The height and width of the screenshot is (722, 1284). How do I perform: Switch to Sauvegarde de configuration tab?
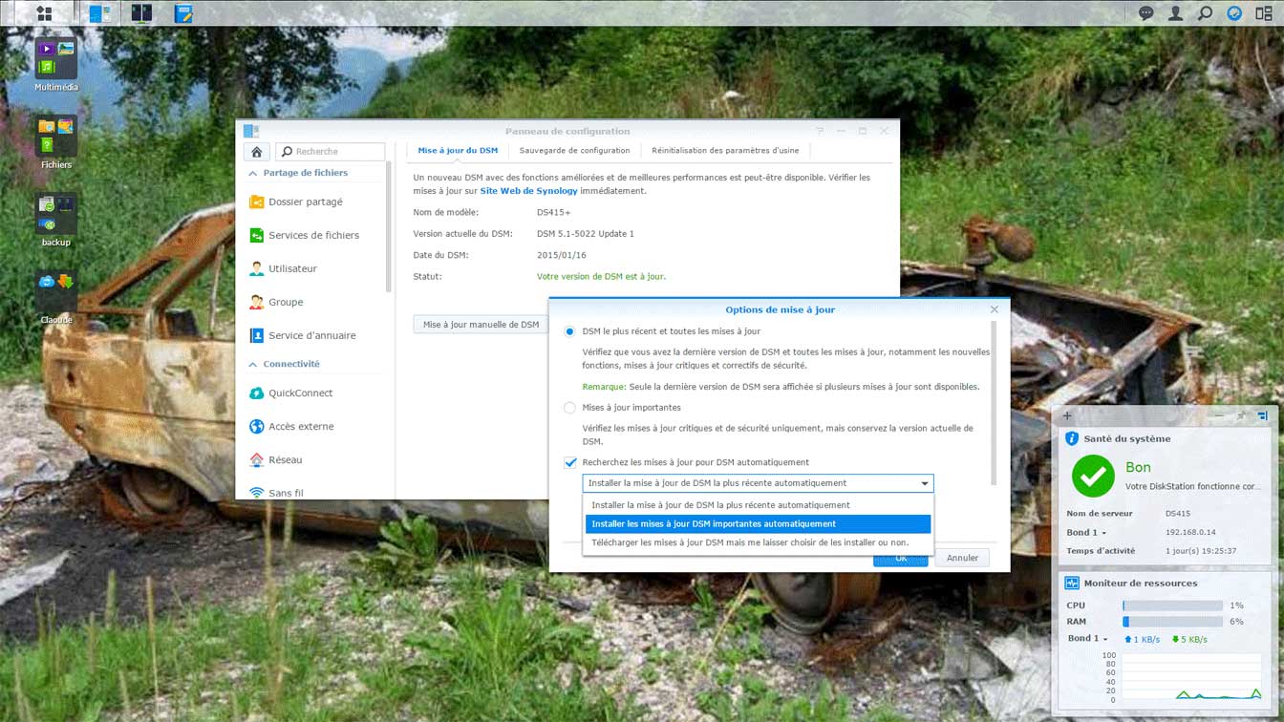[x=574, y=151]
